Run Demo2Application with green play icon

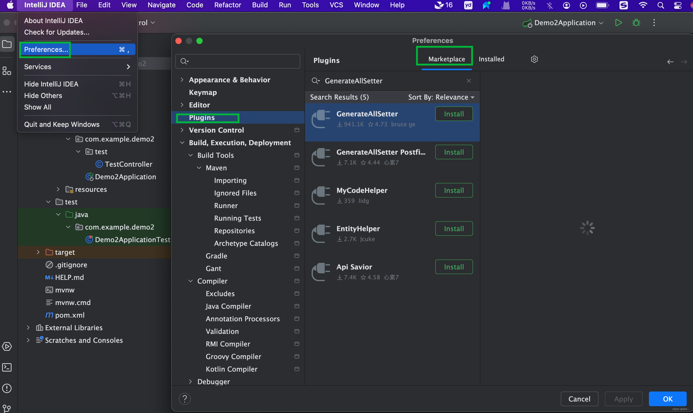click(618, 23)
